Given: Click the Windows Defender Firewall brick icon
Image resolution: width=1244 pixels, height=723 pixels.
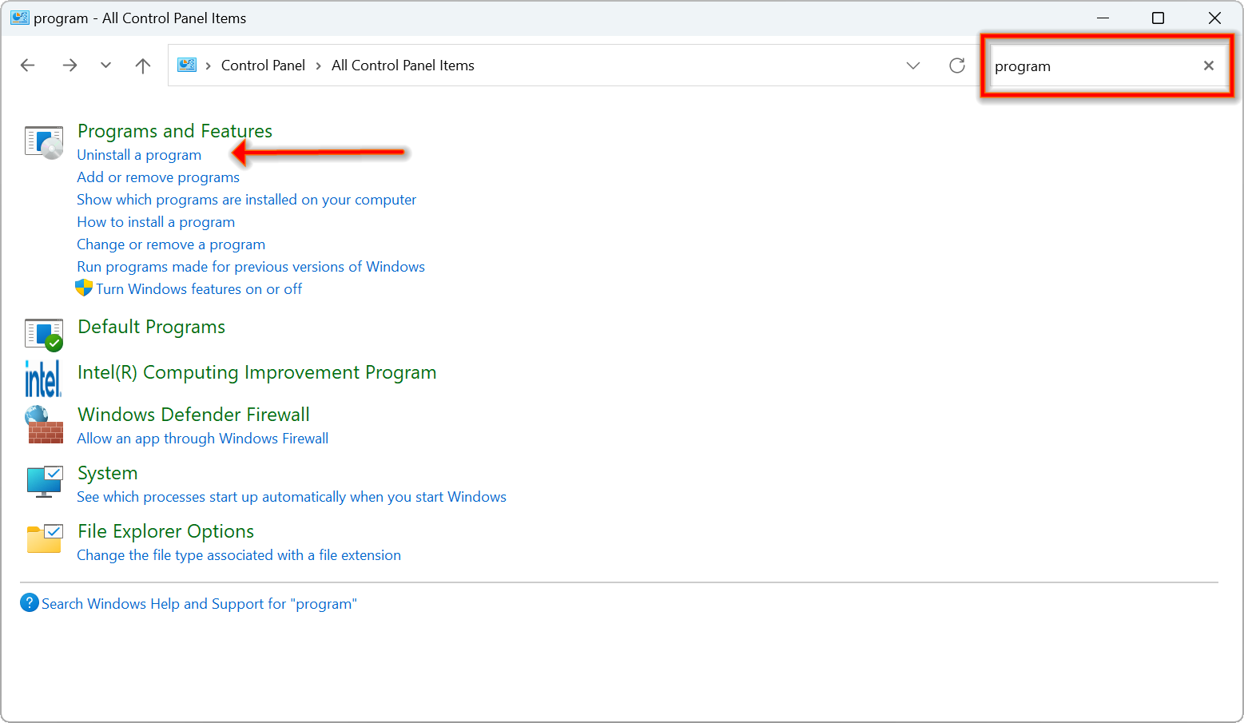Looking at the screenshot, I should pyautogui.click(x=44, y=424).
